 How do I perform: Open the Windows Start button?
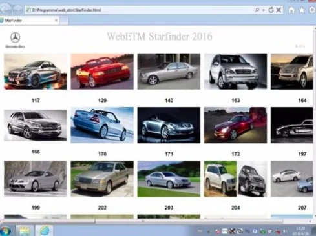pos(5,231)
